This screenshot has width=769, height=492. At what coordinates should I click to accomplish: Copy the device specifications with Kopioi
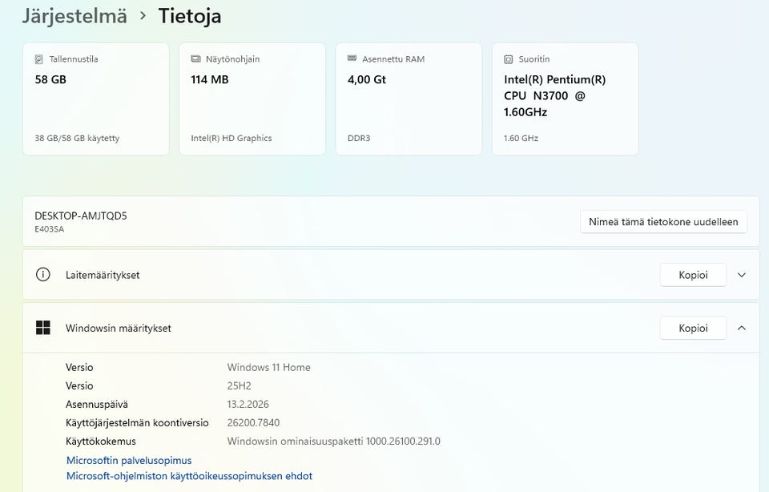693,275
